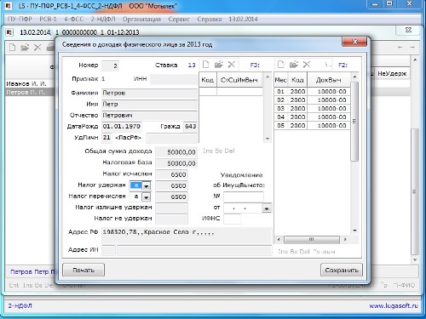Image resolution: width=426 pixels, height=319 pixels.
Task: Click new document icon in background window toolbar
Action: click(x=12, y=48)
